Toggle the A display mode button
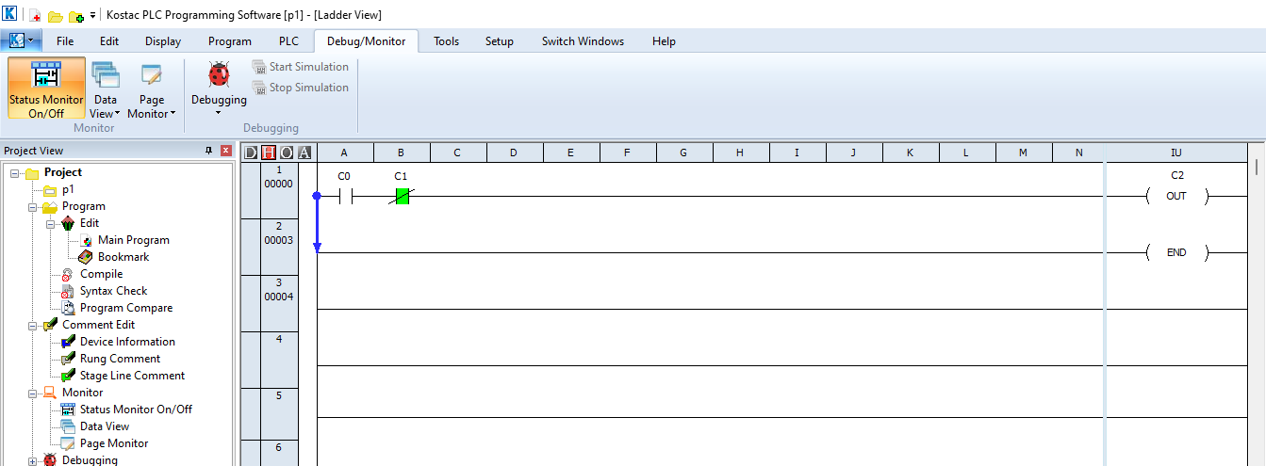 point(304,153)
